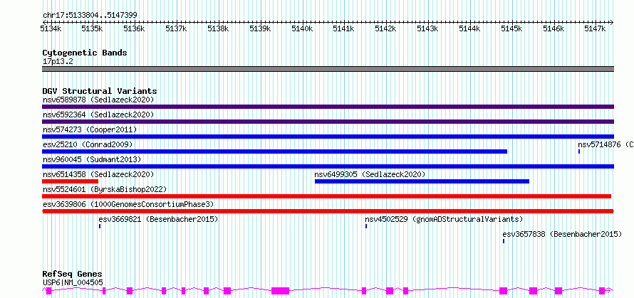Select the gray 17p13.2 cytoband bar

328,69
